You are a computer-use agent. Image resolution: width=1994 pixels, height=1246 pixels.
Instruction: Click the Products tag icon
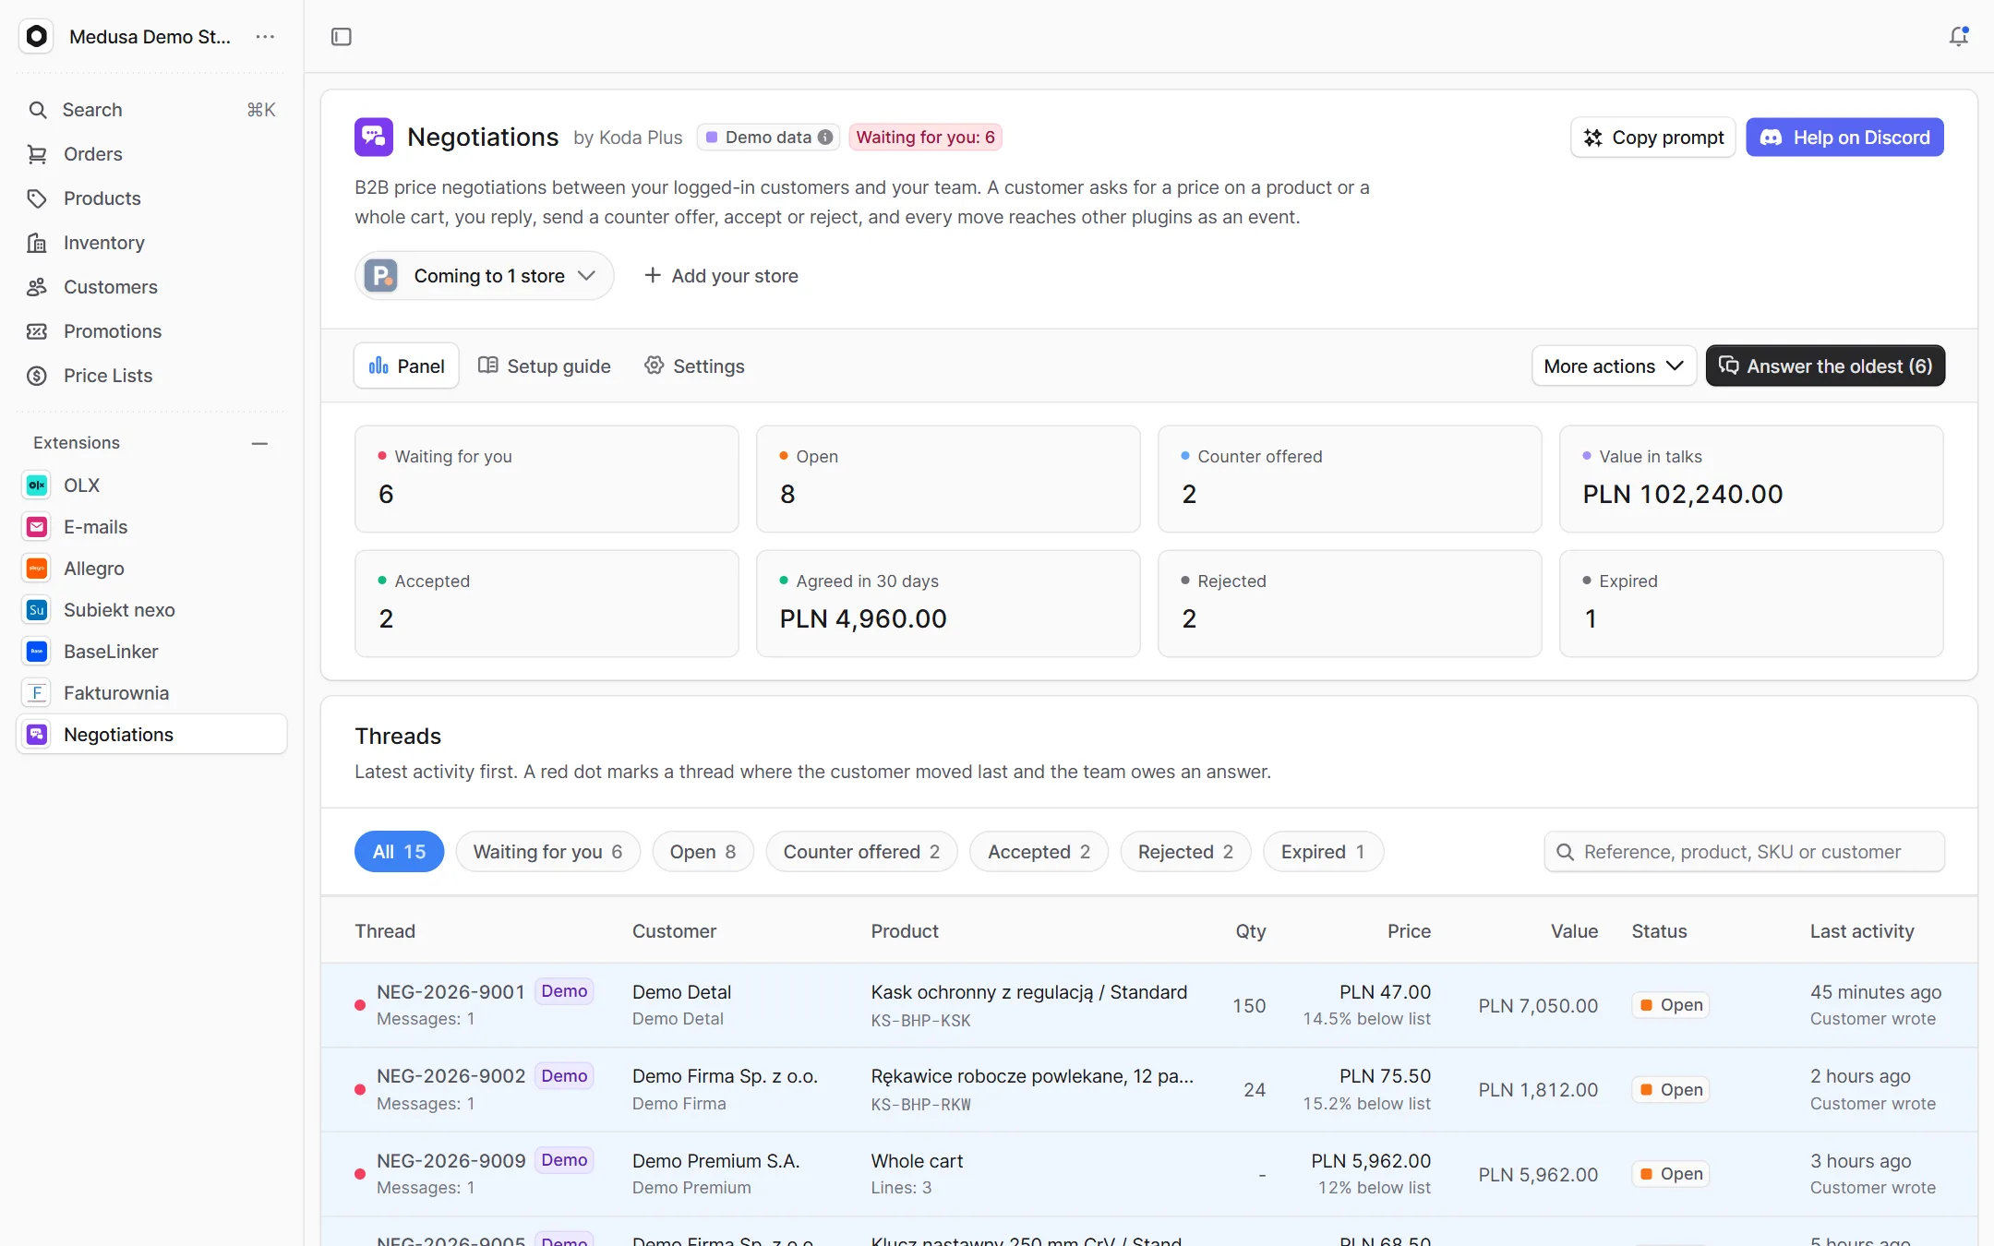(37, 198)
